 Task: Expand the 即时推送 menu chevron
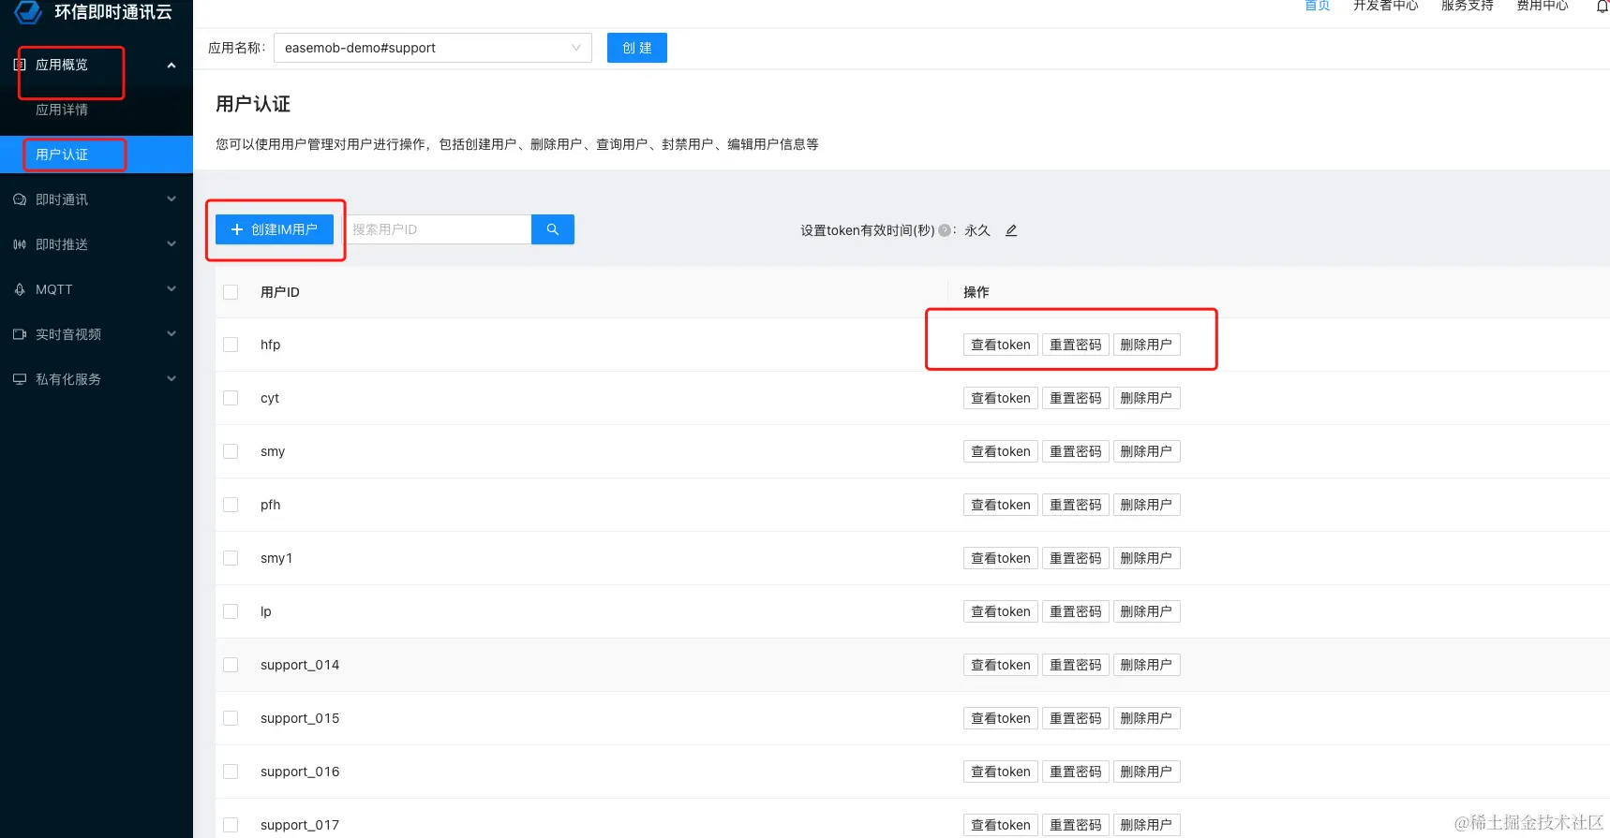[171, 244]
